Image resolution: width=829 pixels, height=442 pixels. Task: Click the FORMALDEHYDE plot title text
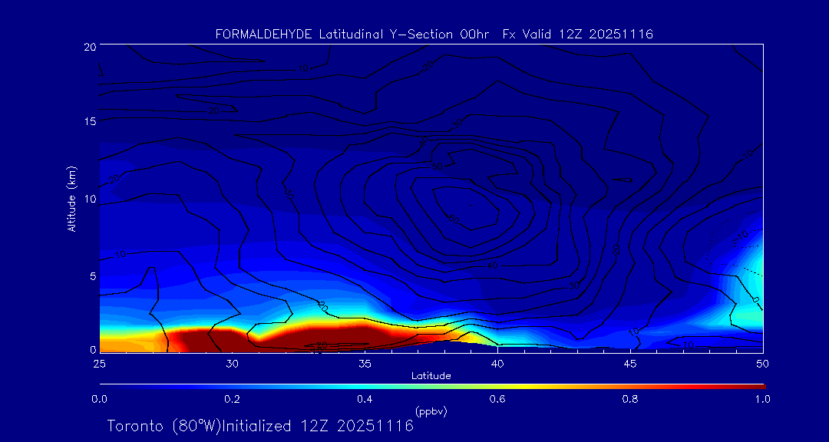pyautogui.click(x=434, y=34)
